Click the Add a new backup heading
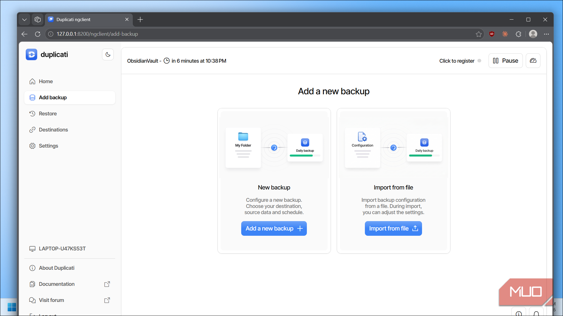 point(334,91)
